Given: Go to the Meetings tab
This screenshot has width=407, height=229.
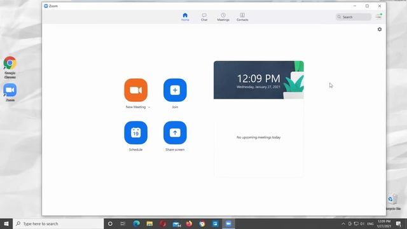Looking at the screenshot, I should (x=223, y=17).
